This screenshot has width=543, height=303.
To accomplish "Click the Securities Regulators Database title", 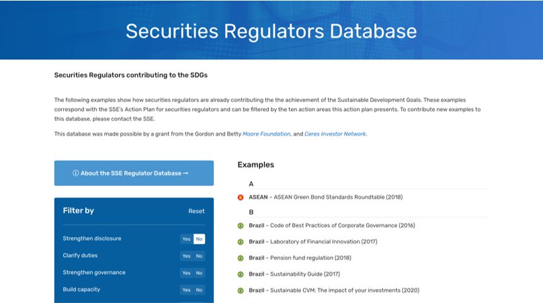I will 271,31.
